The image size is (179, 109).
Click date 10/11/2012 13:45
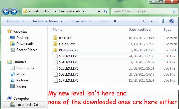tap(141, 38)
